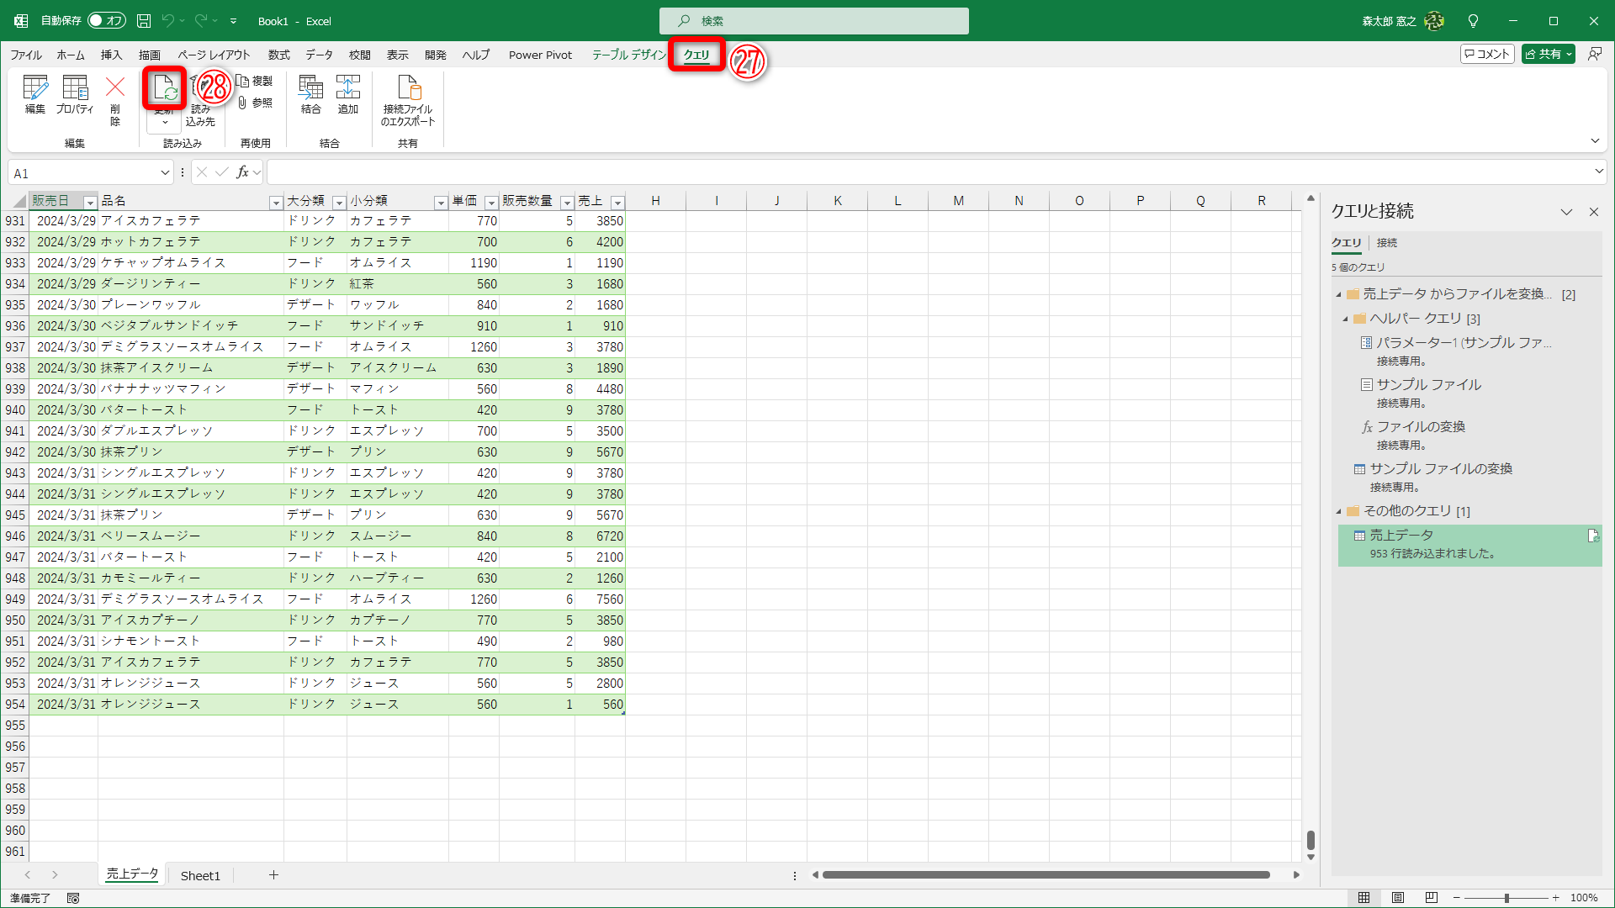Switch to Page Layout view in status bar
1615x908 pixels.
click(x=1398, y=898)
